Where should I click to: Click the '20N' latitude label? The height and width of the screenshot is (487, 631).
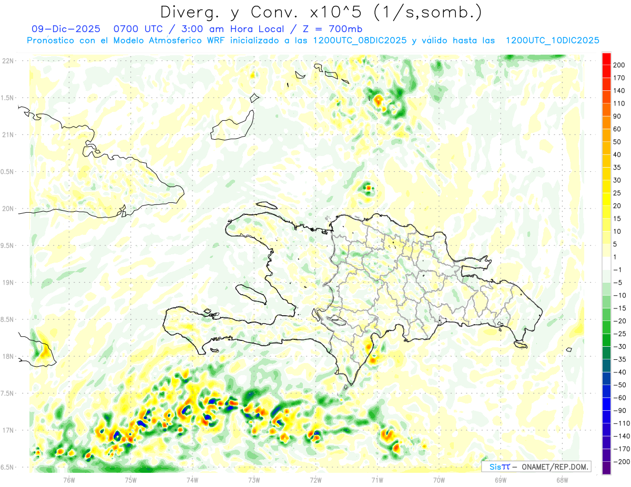point(8,209)
